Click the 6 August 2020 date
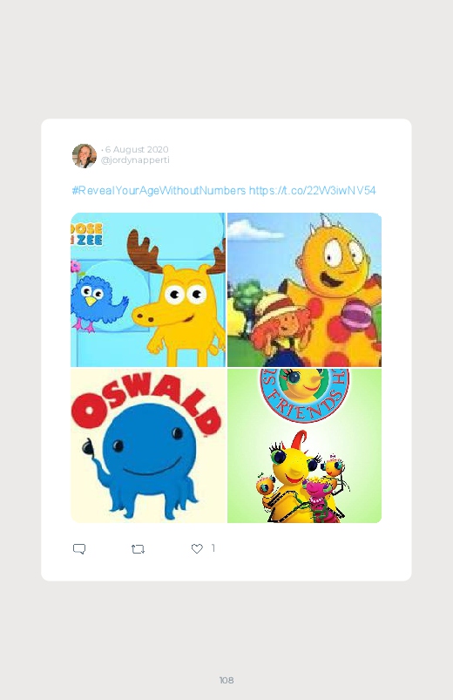Image resolution: width=453 pixels, height=700 pixels. pos(137,150)
